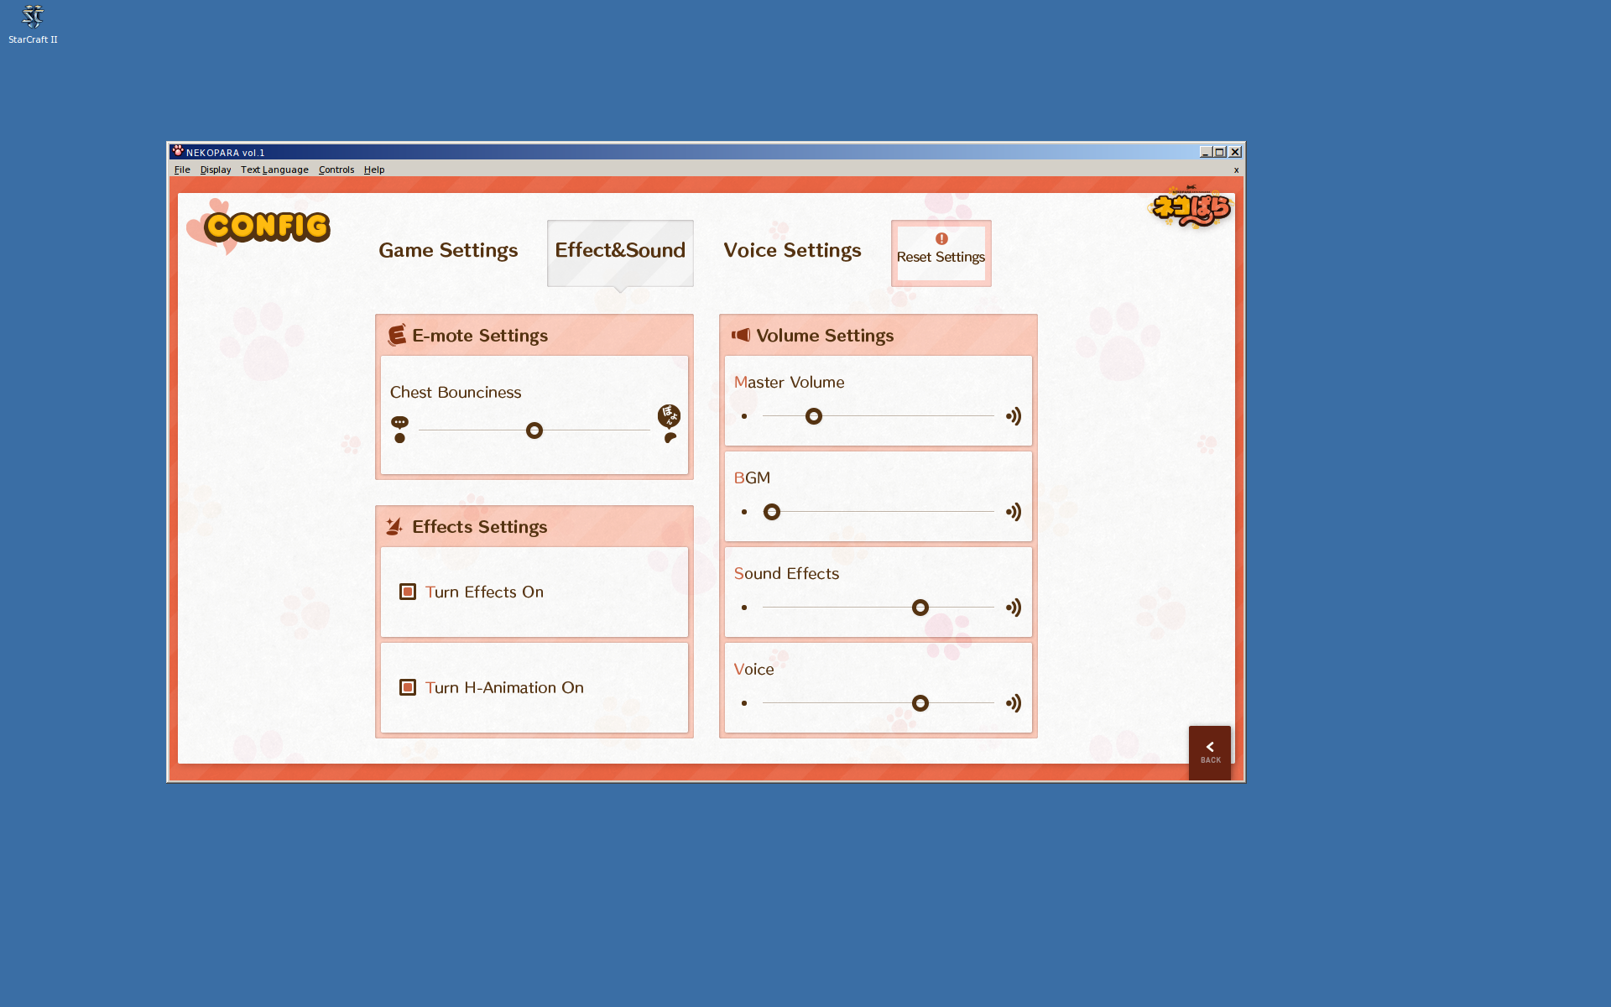Click the Sound Effects minimum dot
This screenshot has width=1611, height=1007.
click(744, 608)
